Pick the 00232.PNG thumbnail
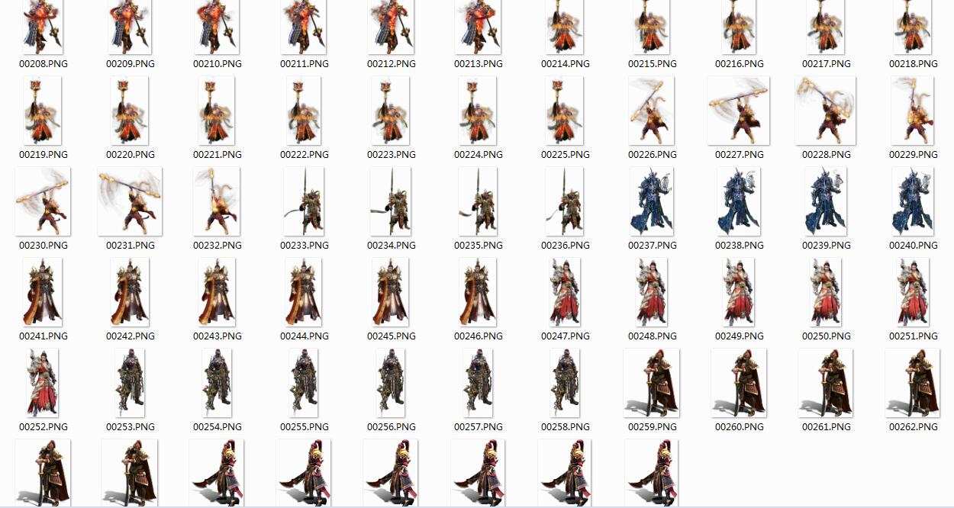 [218, 201]
